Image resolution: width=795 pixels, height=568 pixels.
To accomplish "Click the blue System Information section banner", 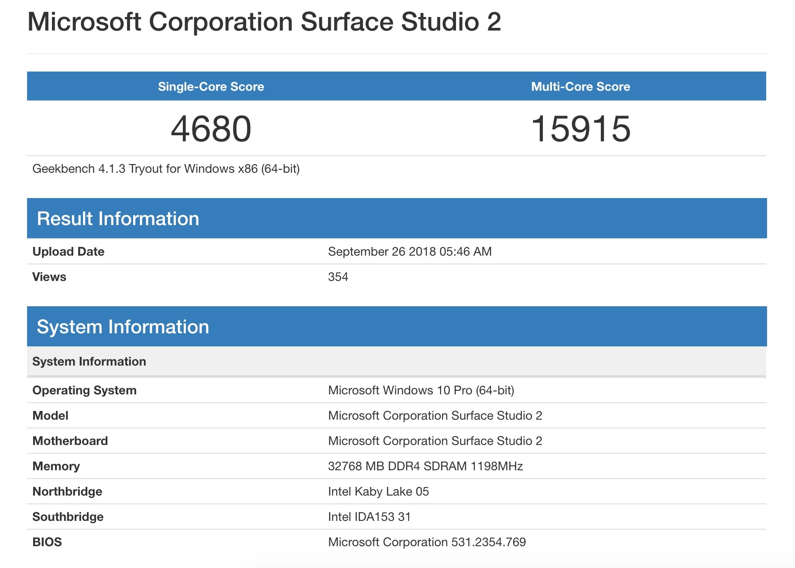I will point(123,327).
